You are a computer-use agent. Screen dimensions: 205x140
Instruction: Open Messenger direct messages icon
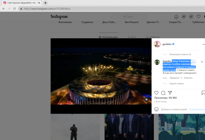click(x=184, y=17)
